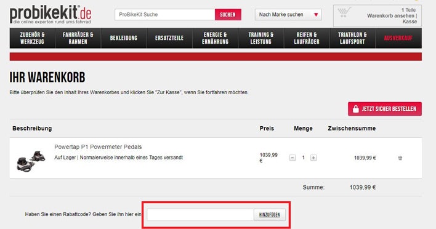Open Training & Leistung menu
The width and height of the screenshot is (436, 229).
coord(261,38)
